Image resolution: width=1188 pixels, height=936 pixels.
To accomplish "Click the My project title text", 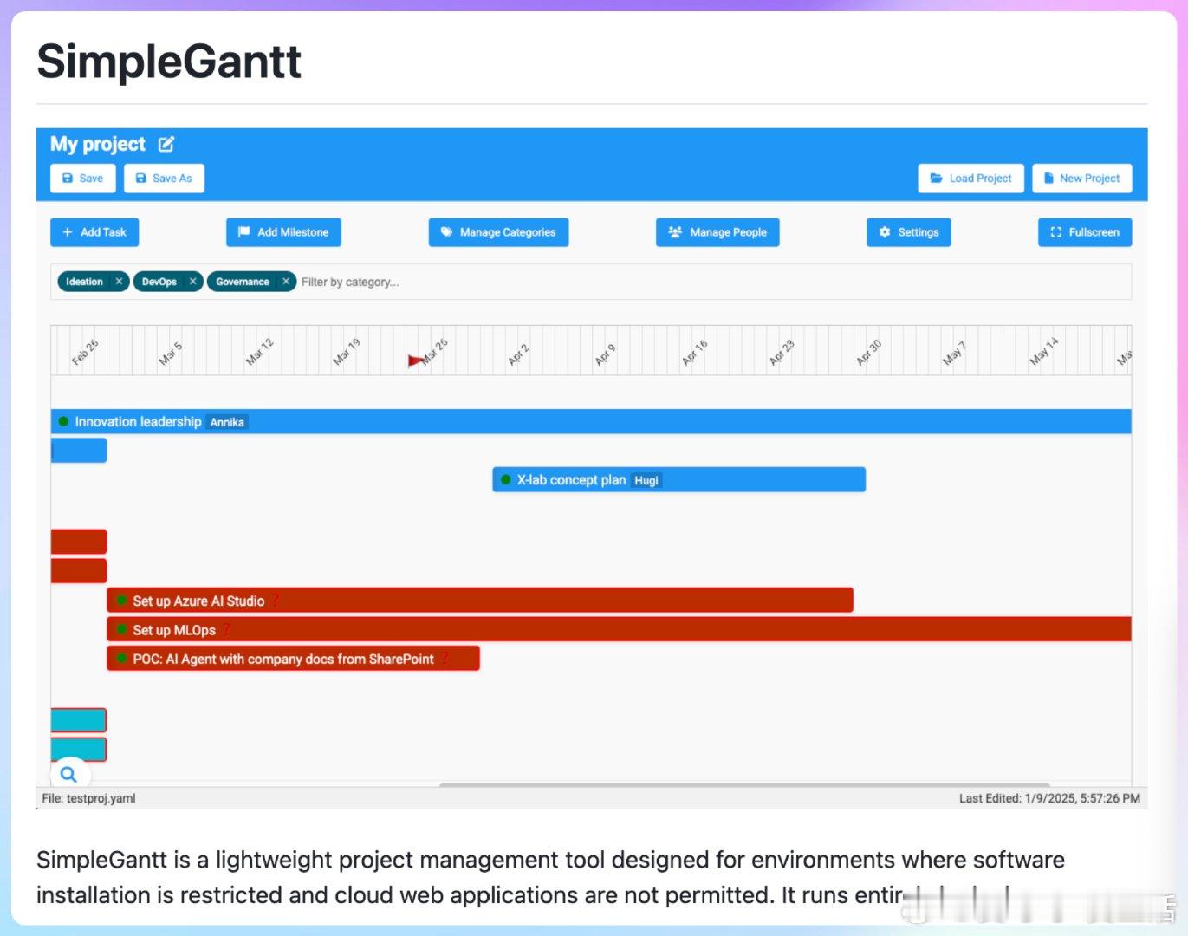I will [98, 144].
